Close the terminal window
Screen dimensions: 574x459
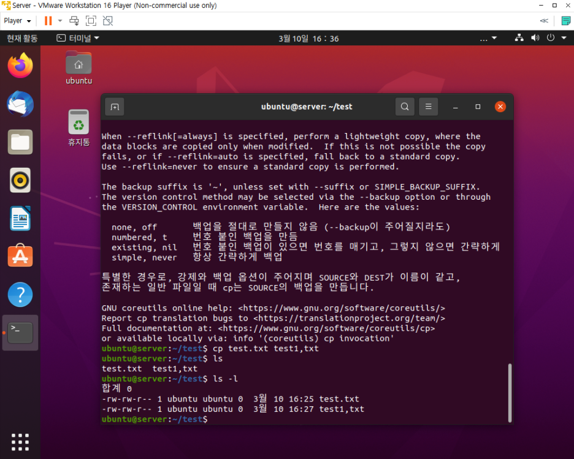click(x=500, y=107)
